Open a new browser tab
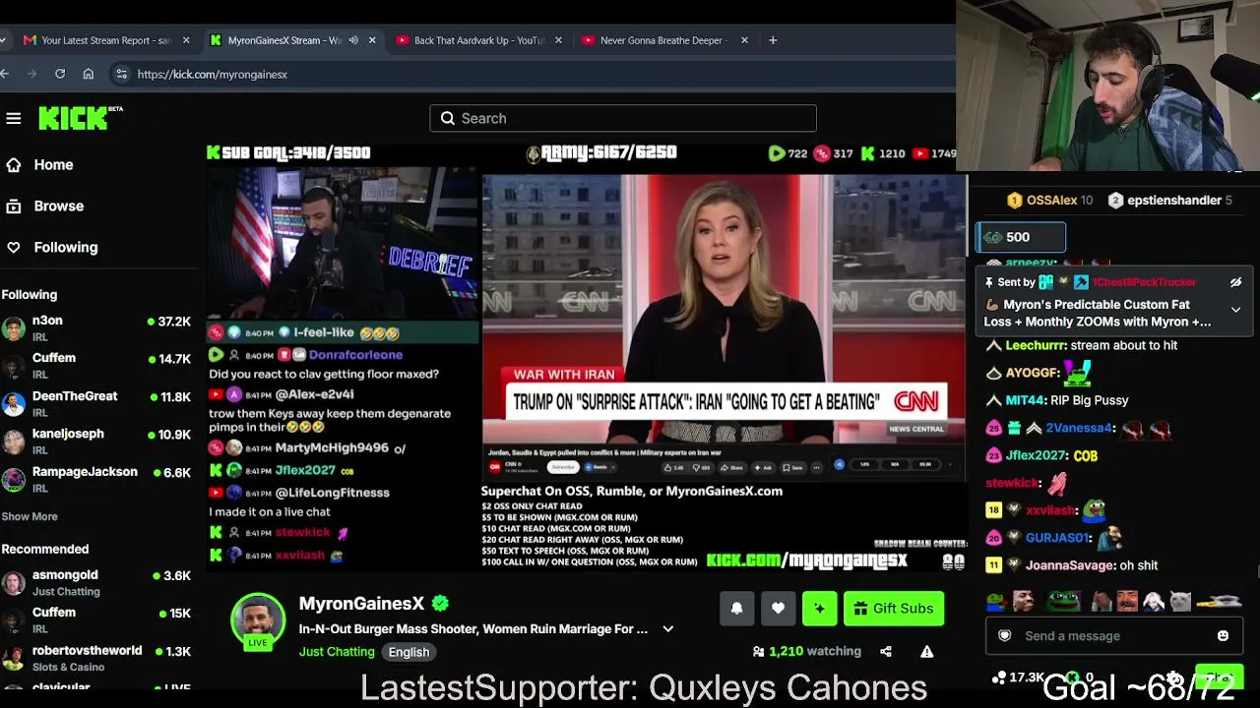This screenshot has width=1260, height=708. (773, 40)
